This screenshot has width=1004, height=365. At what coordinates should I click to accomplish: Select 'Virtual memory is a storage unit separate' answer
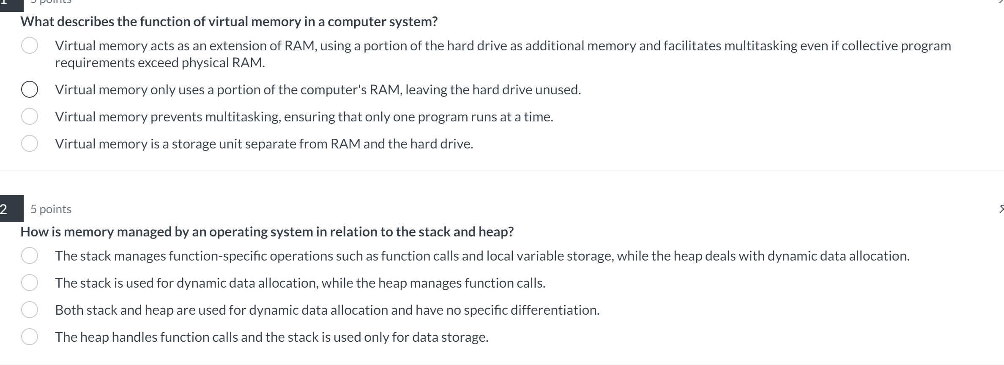tap(30, 143)
